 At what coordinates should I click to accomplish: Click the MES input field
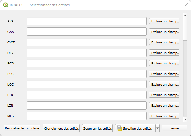87,116
